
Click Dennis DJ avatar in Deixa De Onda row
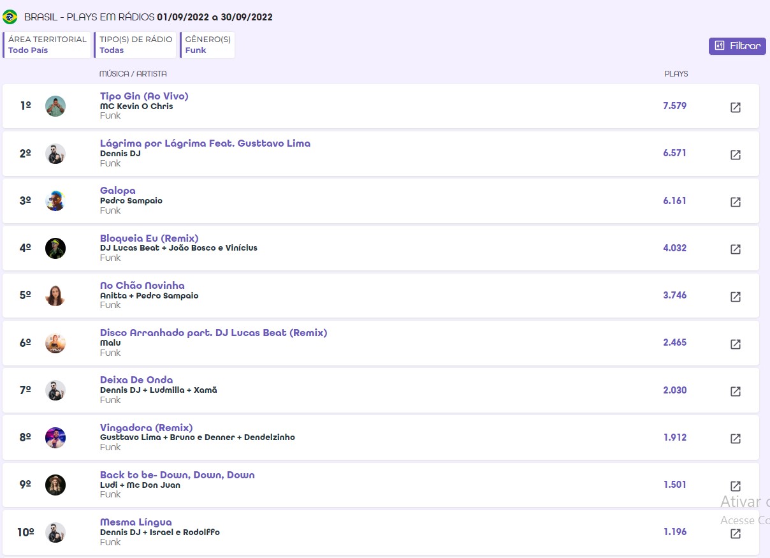[55, 390]
